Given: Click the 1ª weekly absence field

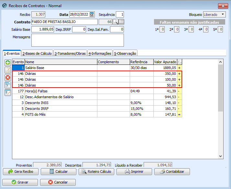Looking at the screenshot, I should [162, 30].
